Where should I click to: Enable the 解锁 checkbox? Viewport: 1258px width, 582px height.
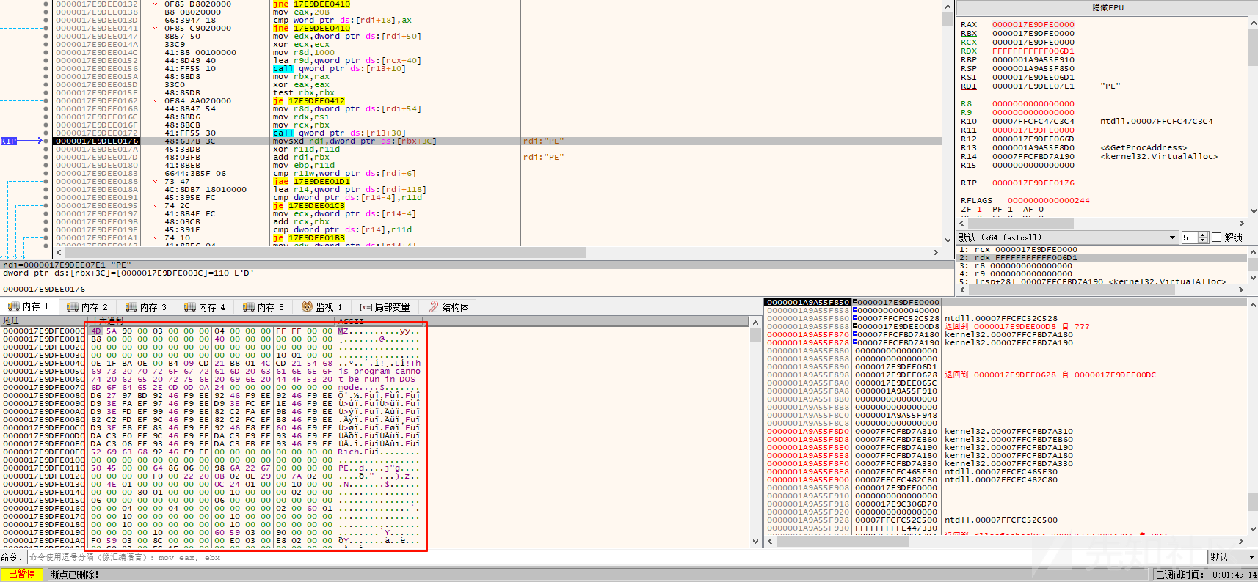[1216, 237]
